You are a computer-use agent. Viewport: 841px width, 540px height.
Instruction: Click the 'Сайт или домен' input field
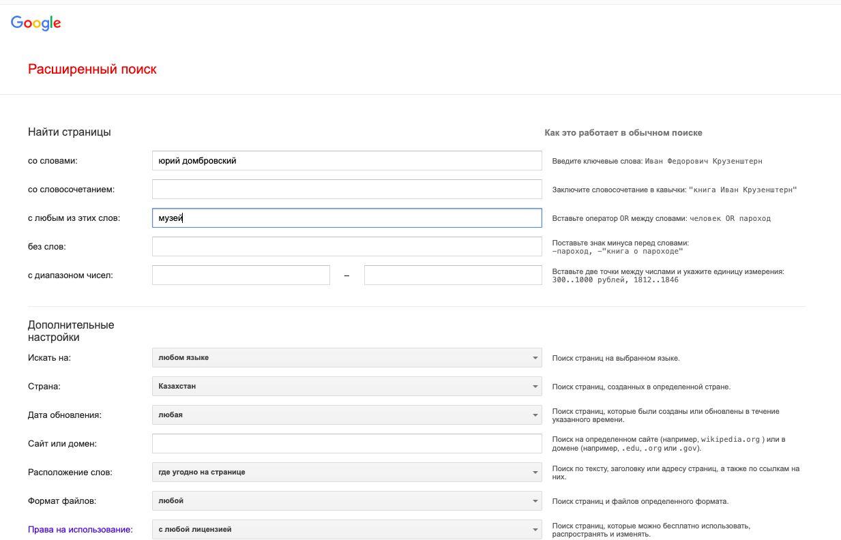(x=346, y=443)
